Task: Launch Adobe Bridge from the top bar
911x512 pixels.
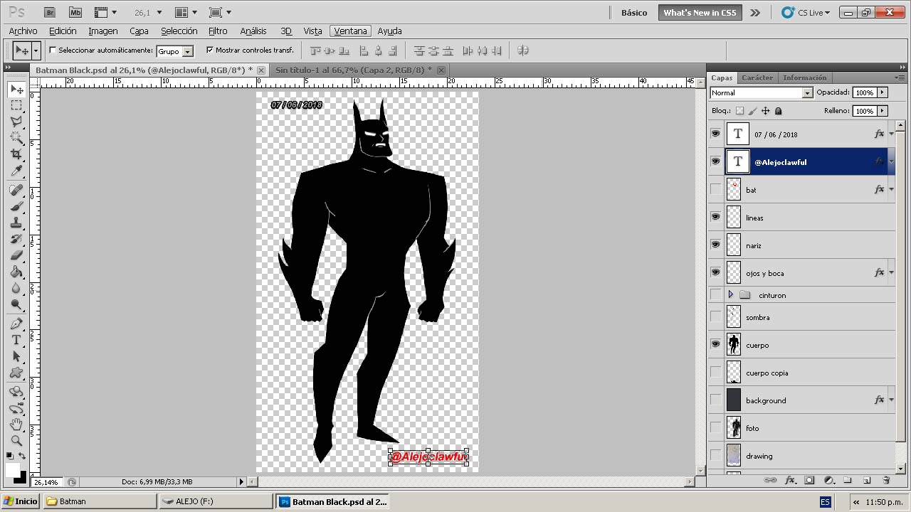Action: (x=49, y=12)
